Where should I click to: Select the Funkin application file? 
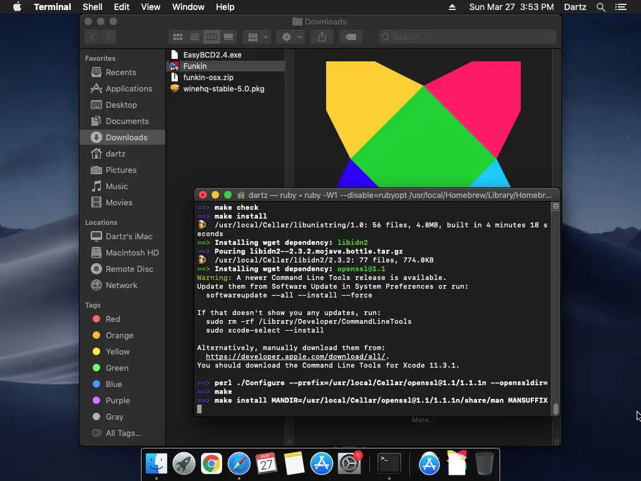225,66
